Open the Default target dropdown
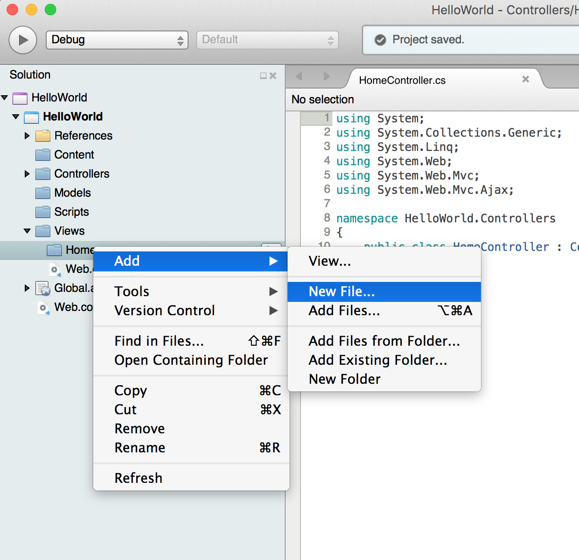The height and width of the screenshot is (560, 579). [x=267, y=40]
